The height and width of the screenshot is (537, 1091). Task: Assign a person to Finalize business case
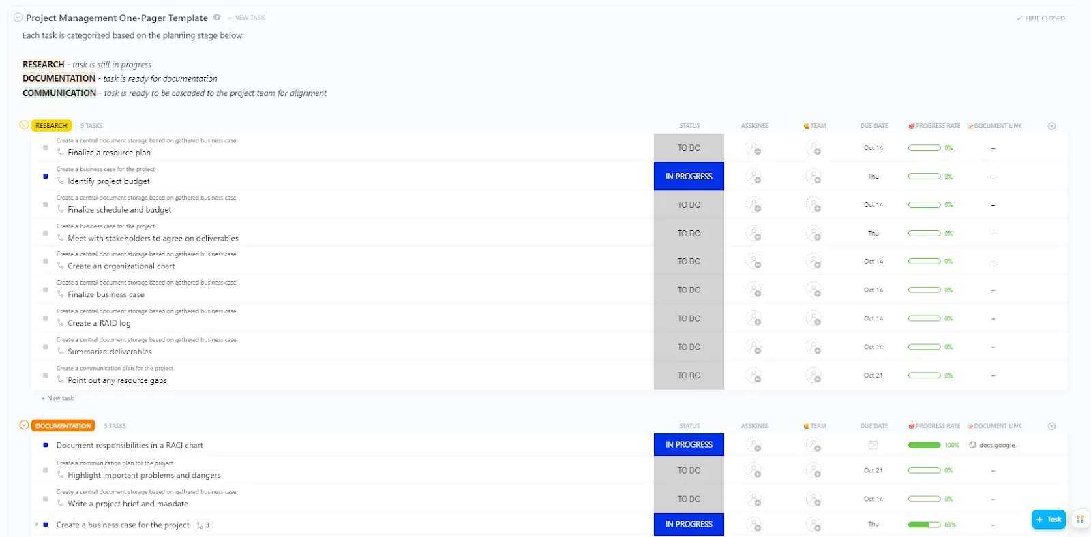coord(753,290)
